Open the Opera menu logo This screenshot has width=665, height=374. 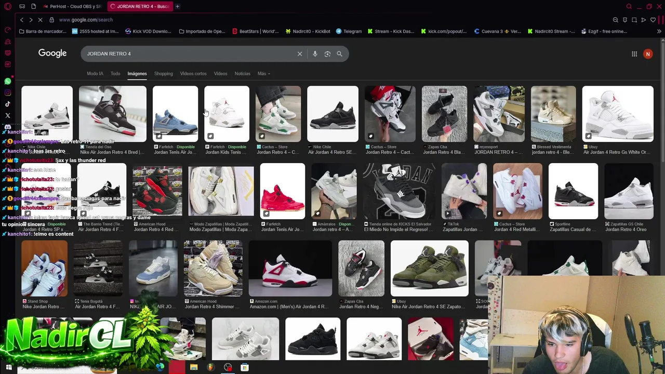pyautogui.click(x=8, y=6)
